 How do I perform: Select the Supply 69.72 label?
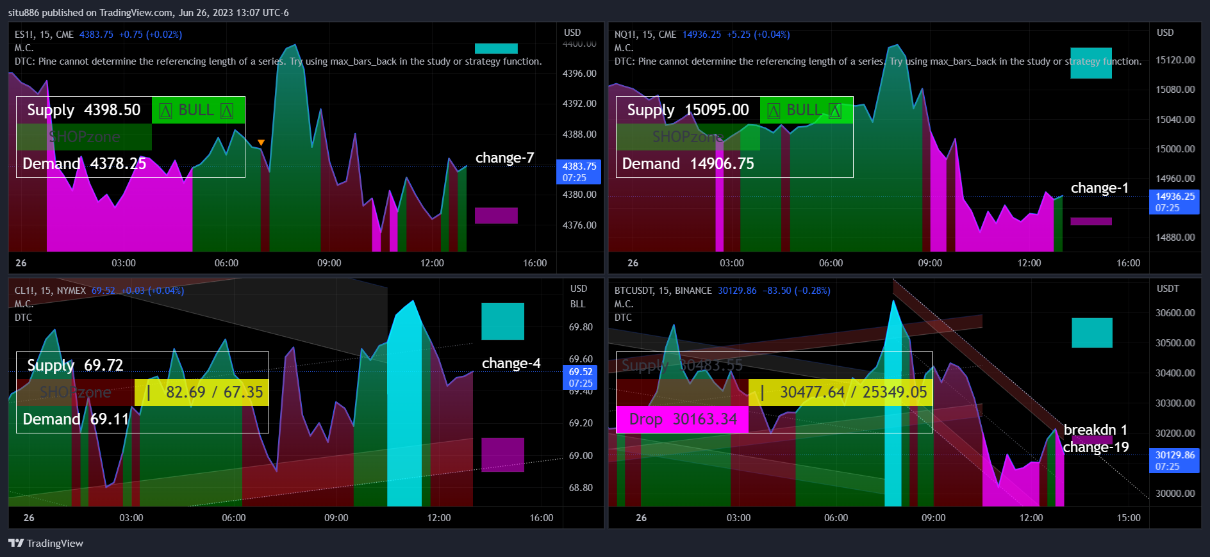[x=75, y=365]
